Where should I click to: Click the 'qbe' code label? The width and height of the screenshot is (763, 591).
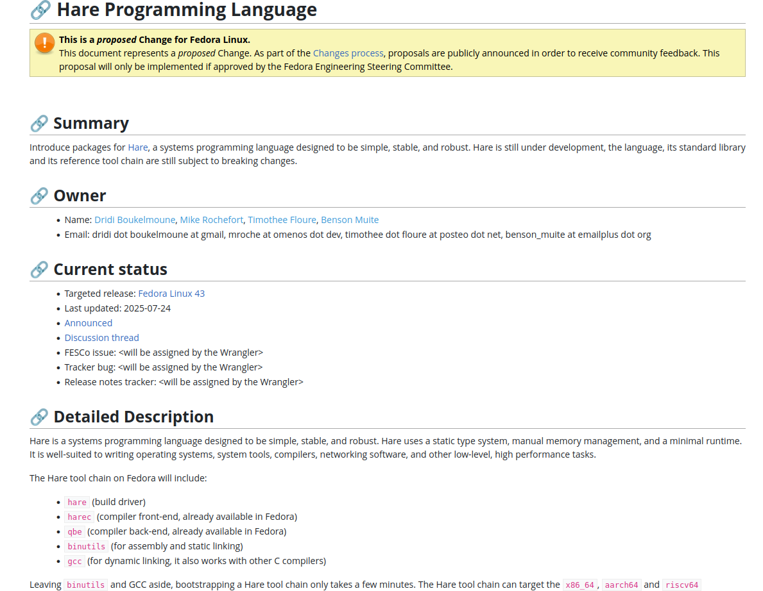pos(74,532)
